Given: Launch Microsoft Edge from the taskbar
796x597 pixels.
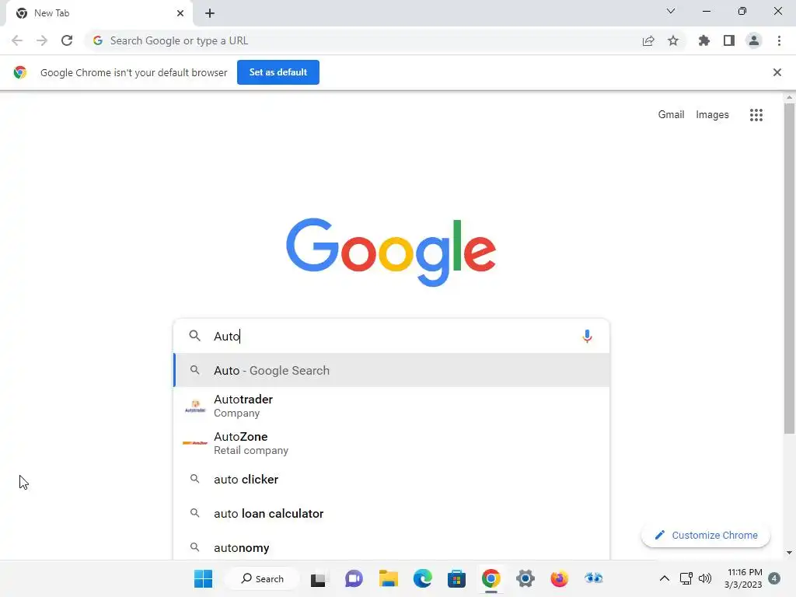Looking at the screenshot, I should (422, 578).
